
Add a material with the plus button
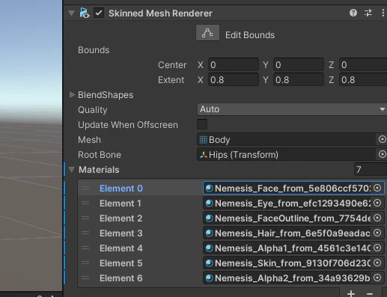(x=351, y=293)
